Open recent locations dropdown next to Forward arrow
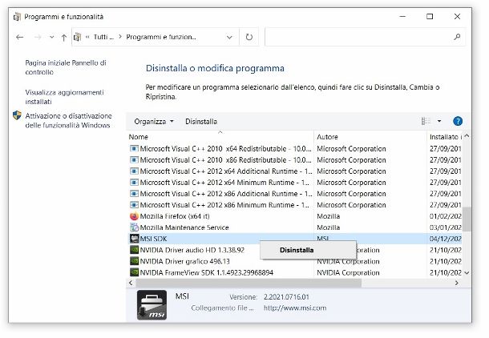The height and width of the screenshot is (338, 489). 52,38
